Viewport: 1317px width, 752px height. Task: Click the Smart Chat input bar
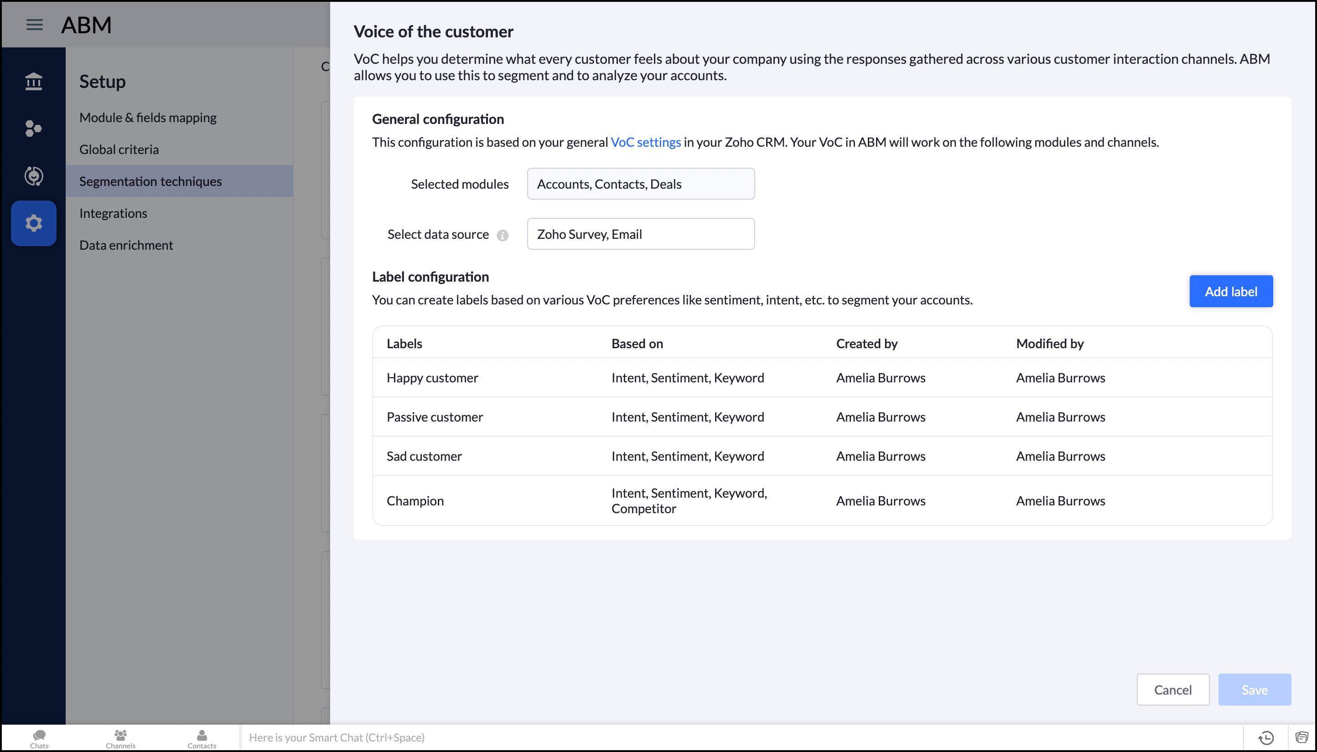(x=739, y=737)
